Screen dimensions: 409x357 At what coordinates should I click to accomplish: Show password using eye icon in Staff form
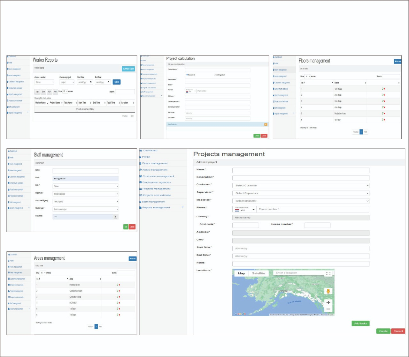pyautogui.click(x=115, y=217)
